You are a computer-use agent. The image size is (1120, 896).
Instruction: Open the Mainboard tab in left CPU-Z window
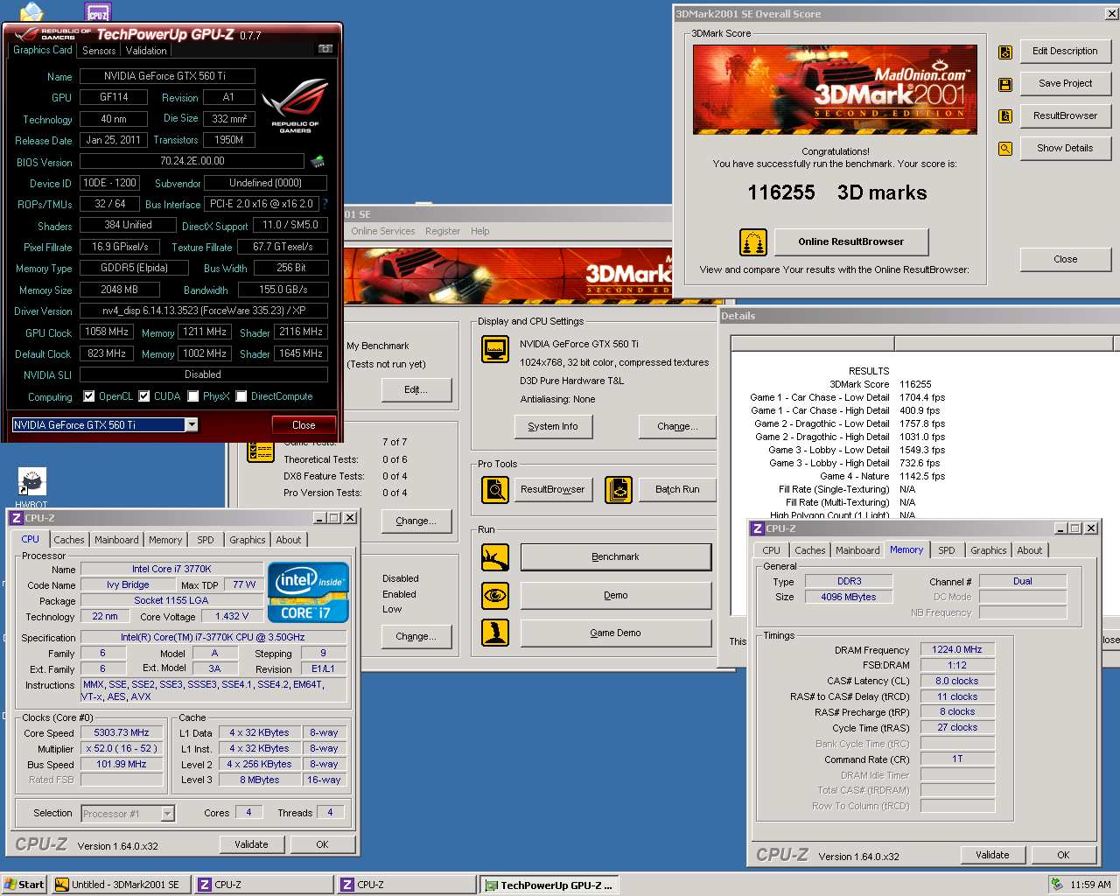[116, 540]
